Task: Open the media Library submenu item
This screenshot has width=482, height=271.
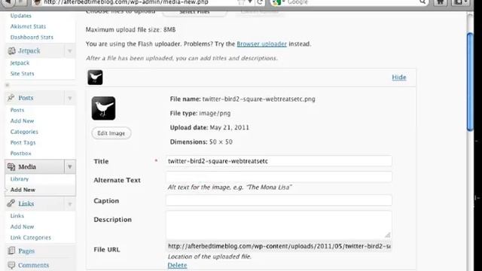Action: [20, 179]
